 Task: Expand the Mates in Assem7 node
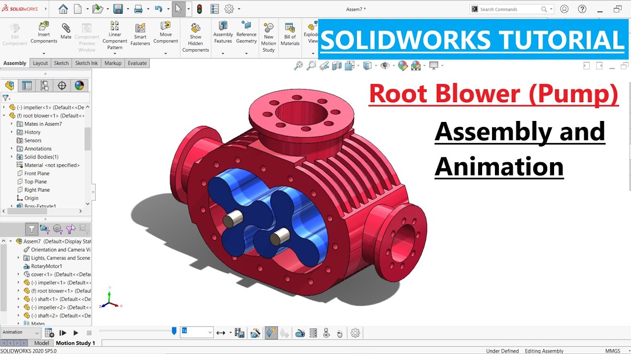pos(12,124)
